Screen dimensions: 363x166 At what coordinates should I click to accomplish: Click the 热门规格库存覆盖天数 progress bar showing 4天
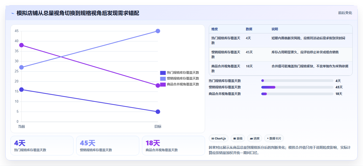297,81
